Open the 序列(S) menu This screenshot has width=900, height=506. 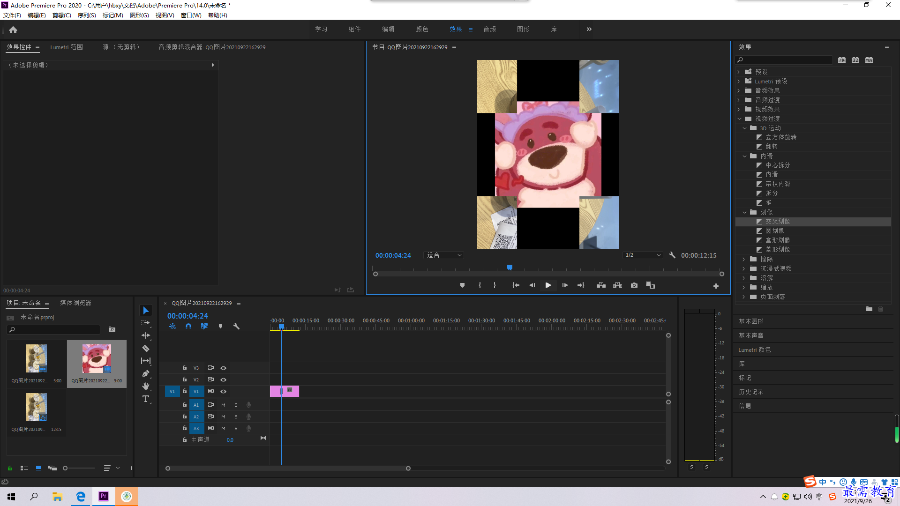point(87,15)
